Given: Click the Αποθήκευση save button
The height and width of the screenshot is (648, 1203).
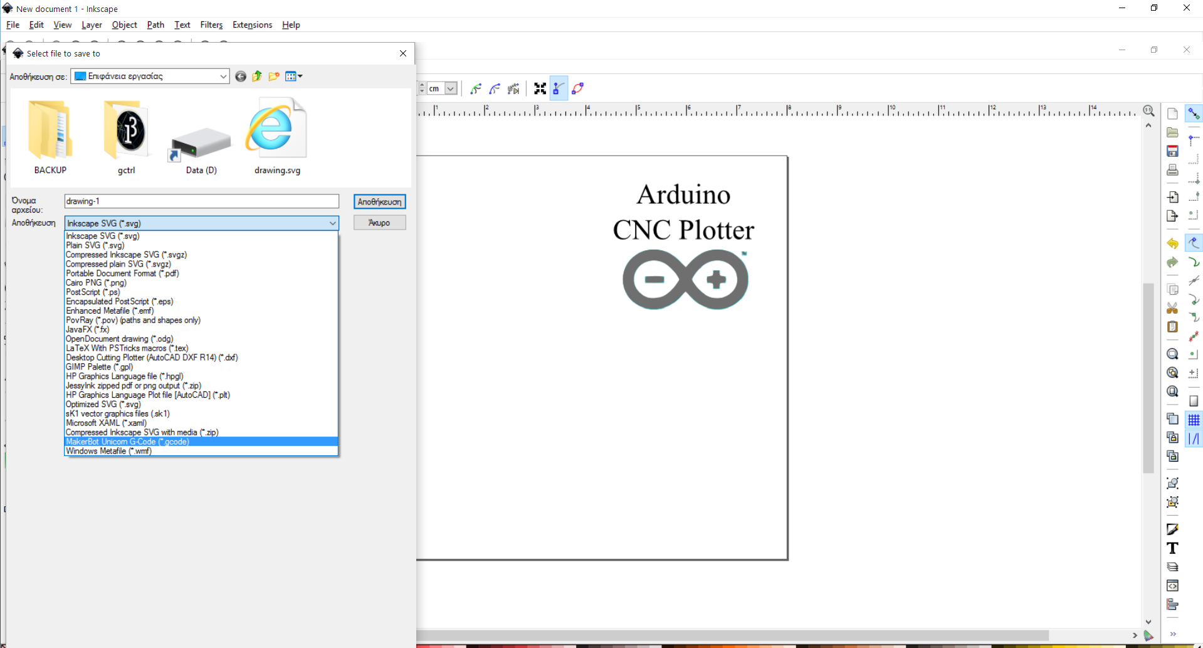Looking at the screenshot, I should [379, 201].
